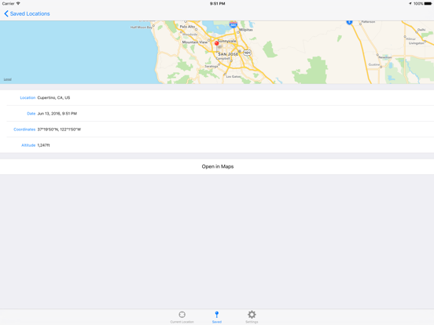Tap the US 101 highway shield on the map
This screenshot has width=434, height=325.
tap(247, 53)
